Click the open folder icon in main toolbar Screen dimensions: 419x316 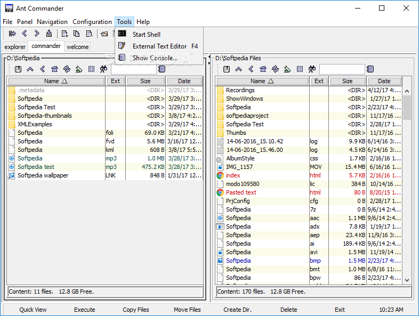point(104,34)
